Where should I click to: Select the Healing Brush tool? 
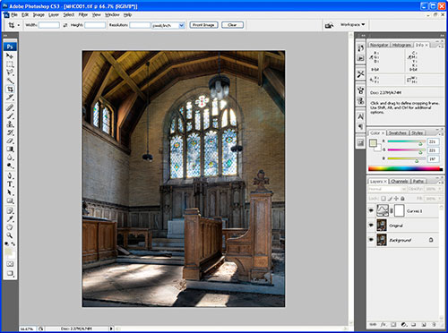10,107
